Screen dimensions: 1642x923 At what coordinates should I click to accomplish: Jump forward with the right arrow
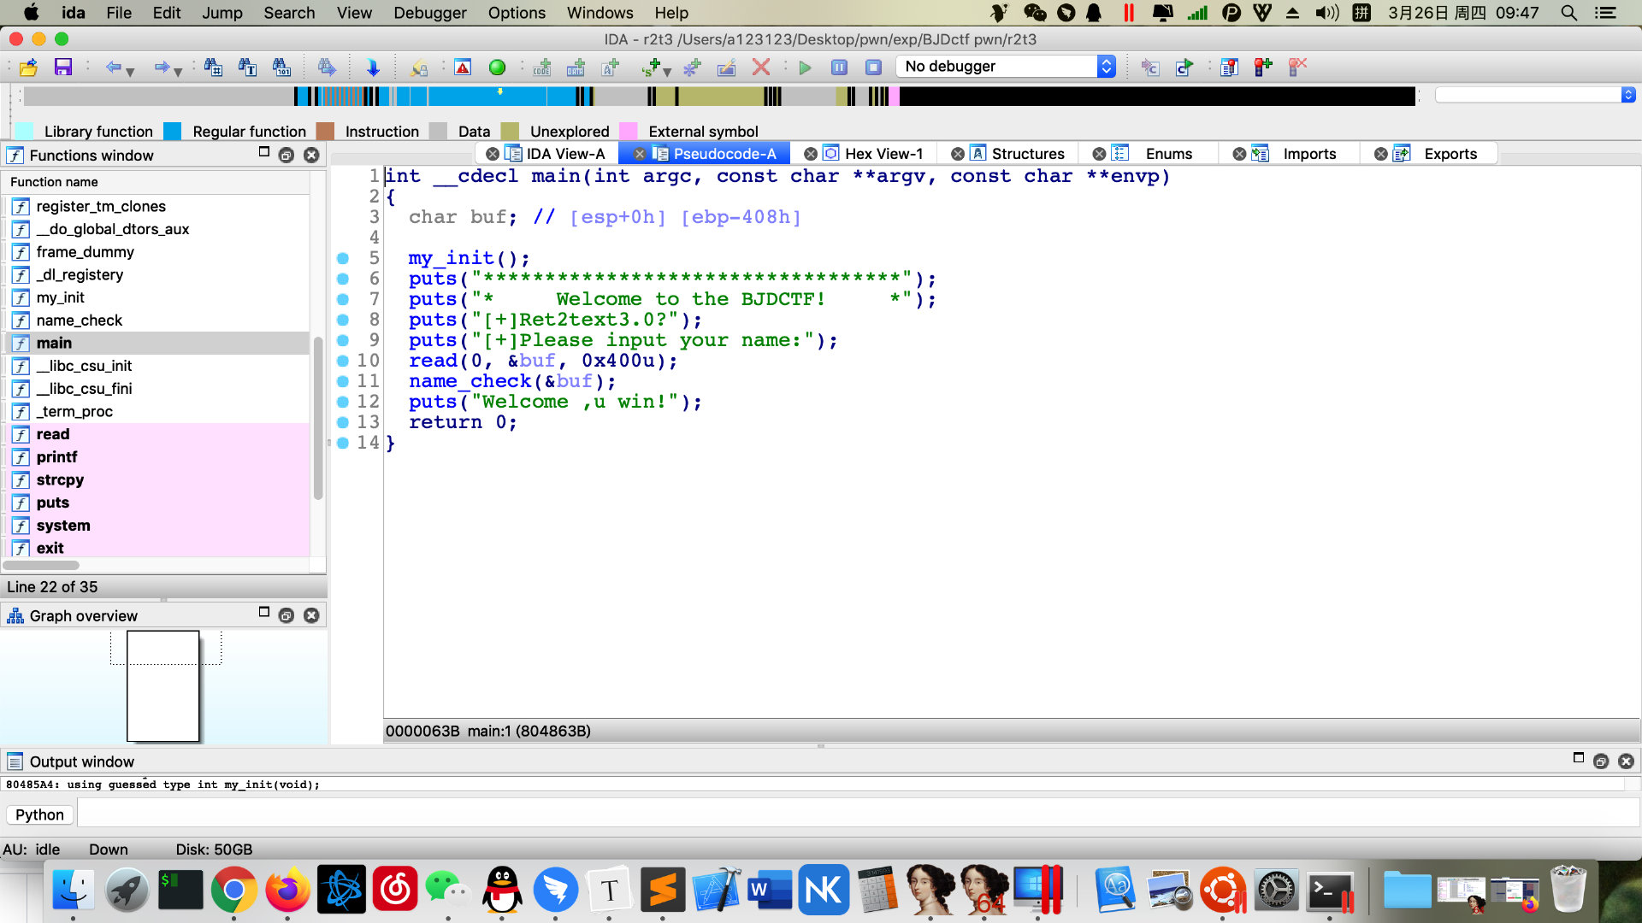(x=161, y=67)
